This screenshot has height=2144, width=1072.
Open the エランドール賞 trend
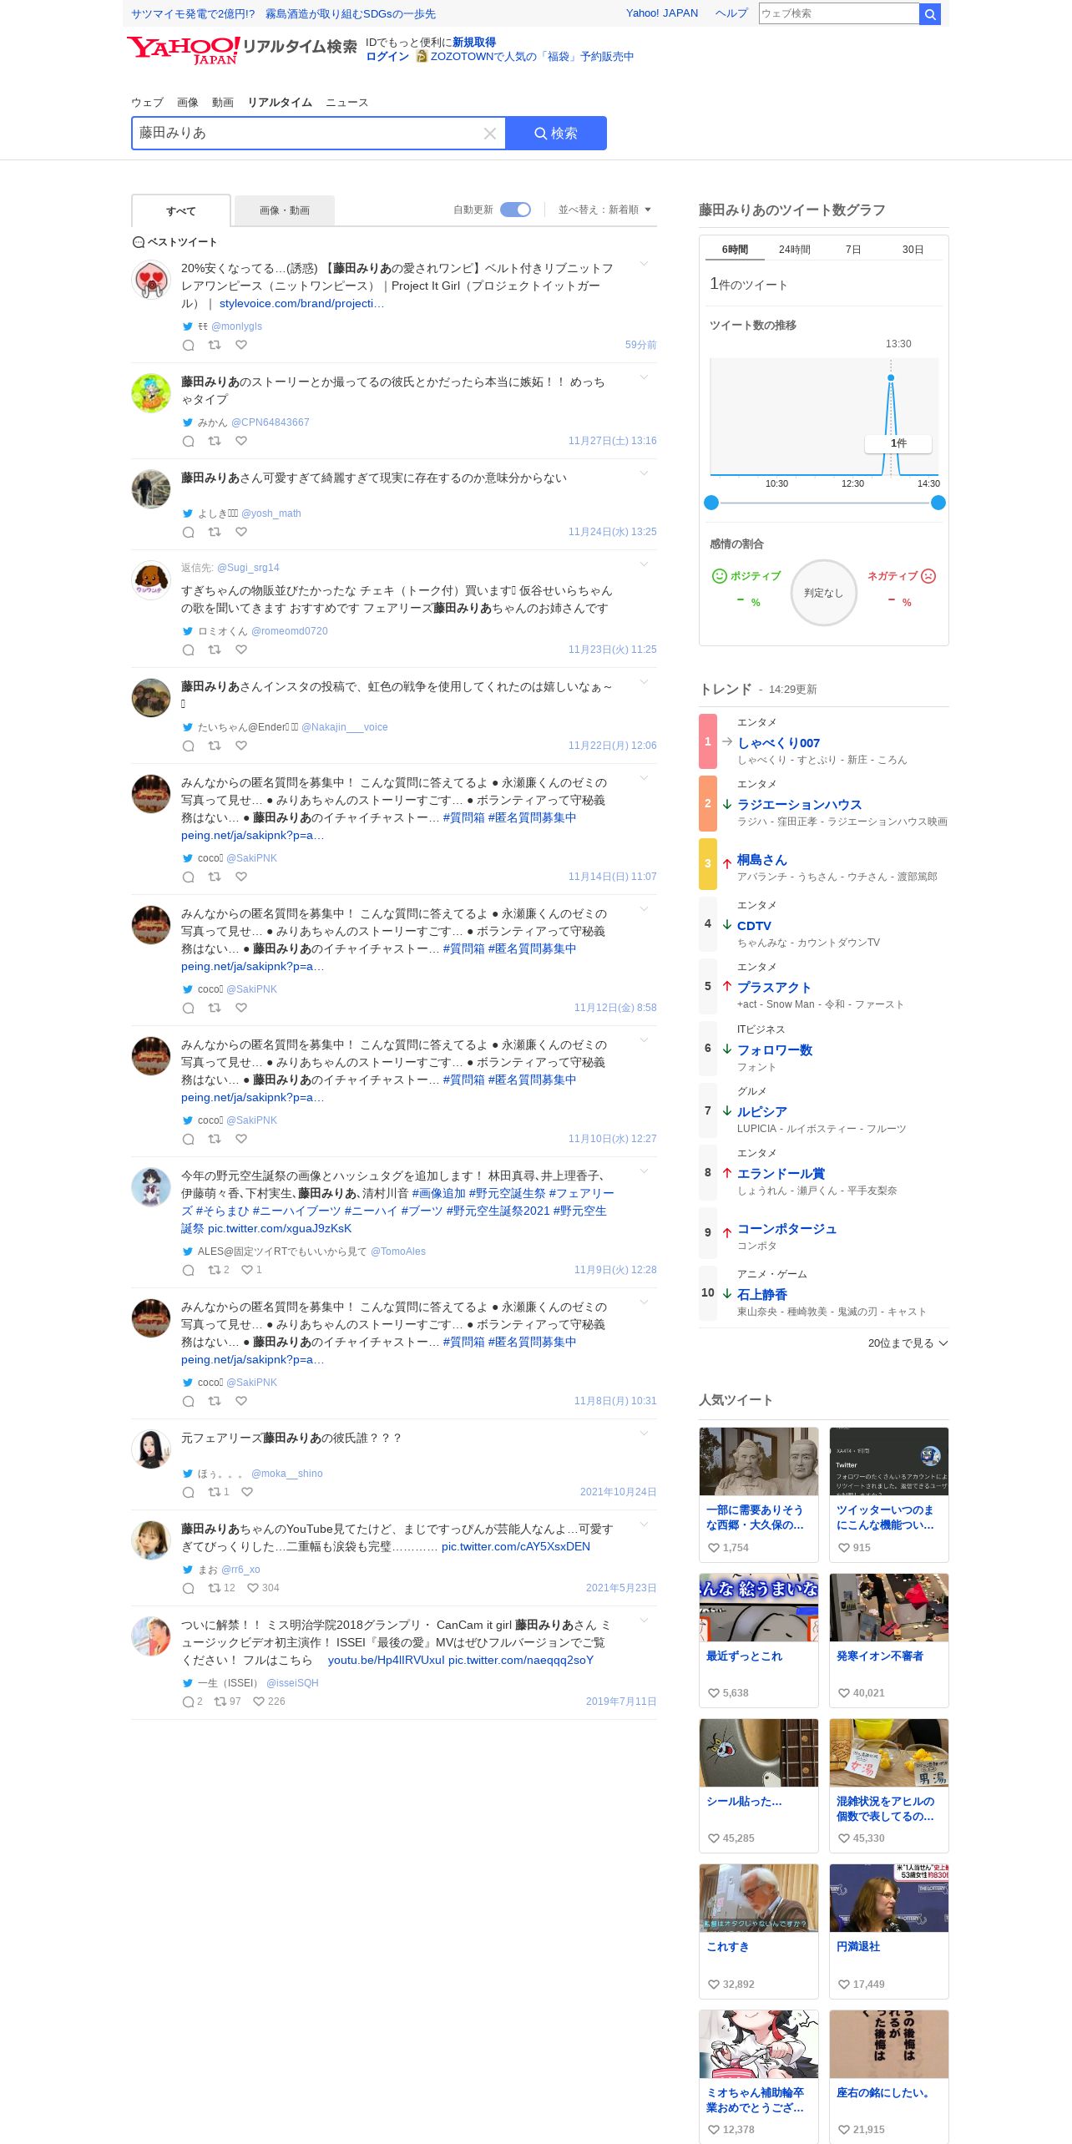(781, 1174)
